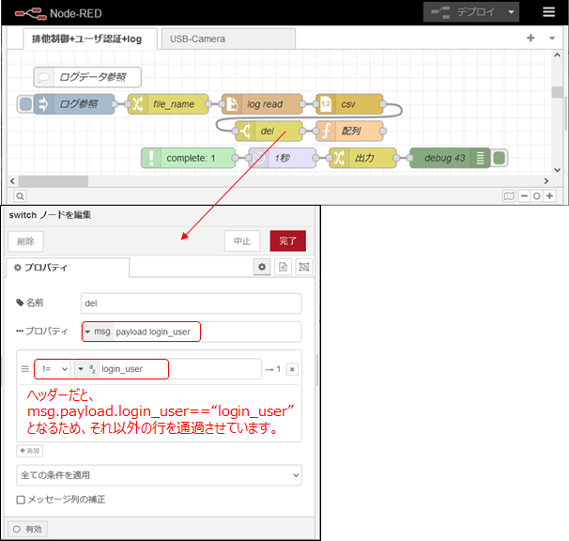This screenshot has height=541, width=569.
Task: Expand the msg. property type selector
Action: click(98, 332)
